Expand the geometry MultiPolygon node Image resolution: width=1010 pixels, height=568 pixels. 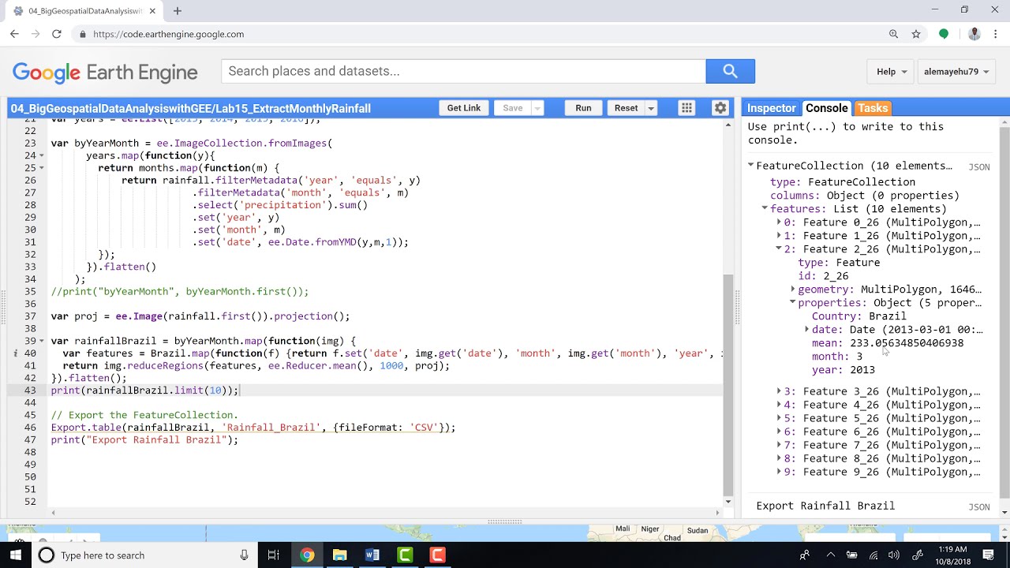point(793,290)
